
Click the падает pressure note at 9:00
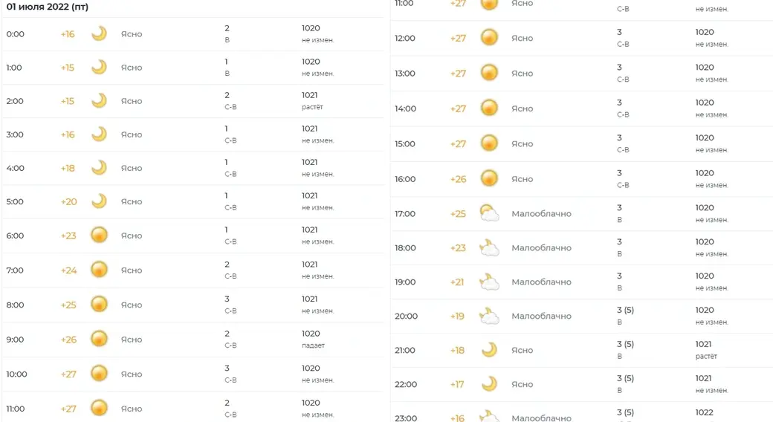coord(313,345)
